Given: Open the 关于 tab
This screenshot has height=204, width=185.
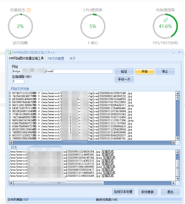Looking at the screenshot, I should click(72, 59).
